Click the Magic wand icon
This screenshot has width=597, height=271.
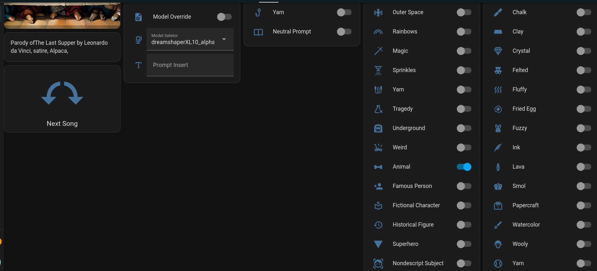click(x=378, y=51)
